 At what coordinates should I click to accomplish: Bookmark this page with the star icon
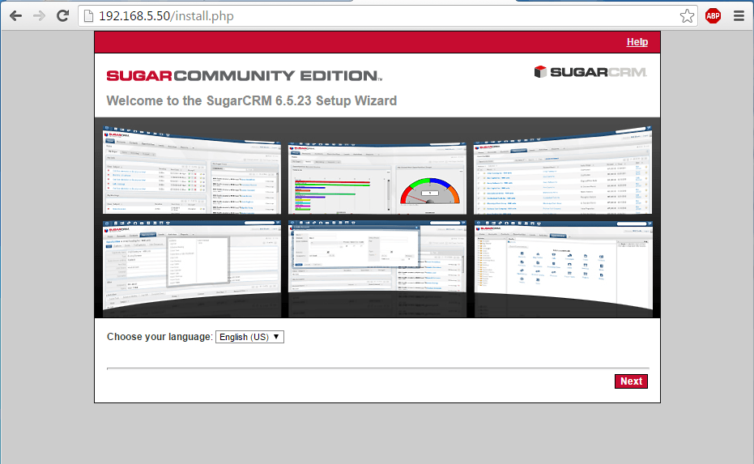click(x=687, y=16)
